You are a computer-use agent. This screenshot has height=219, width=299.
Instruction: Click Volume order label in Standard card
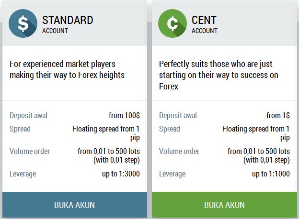pyautogui.click(x=30, y=151)
